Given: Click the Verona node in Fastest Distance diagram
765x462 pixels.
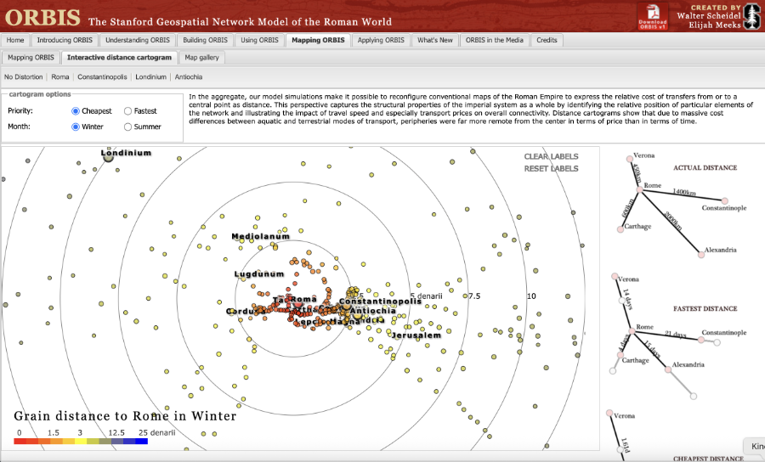Looking at the screenshot, I should point(612,276).
